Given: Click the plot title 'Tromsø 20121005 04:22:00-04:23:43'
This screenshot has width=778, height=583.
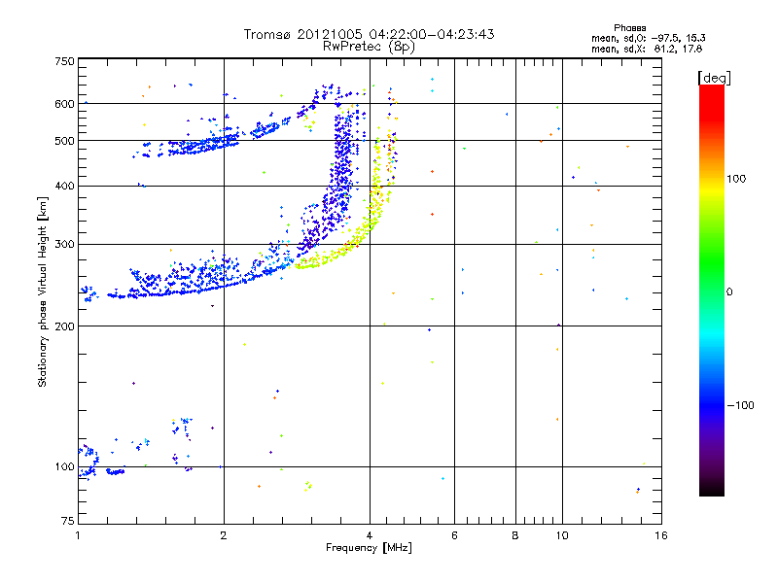Looking at the screenshot, I should [x=369, y=34].
